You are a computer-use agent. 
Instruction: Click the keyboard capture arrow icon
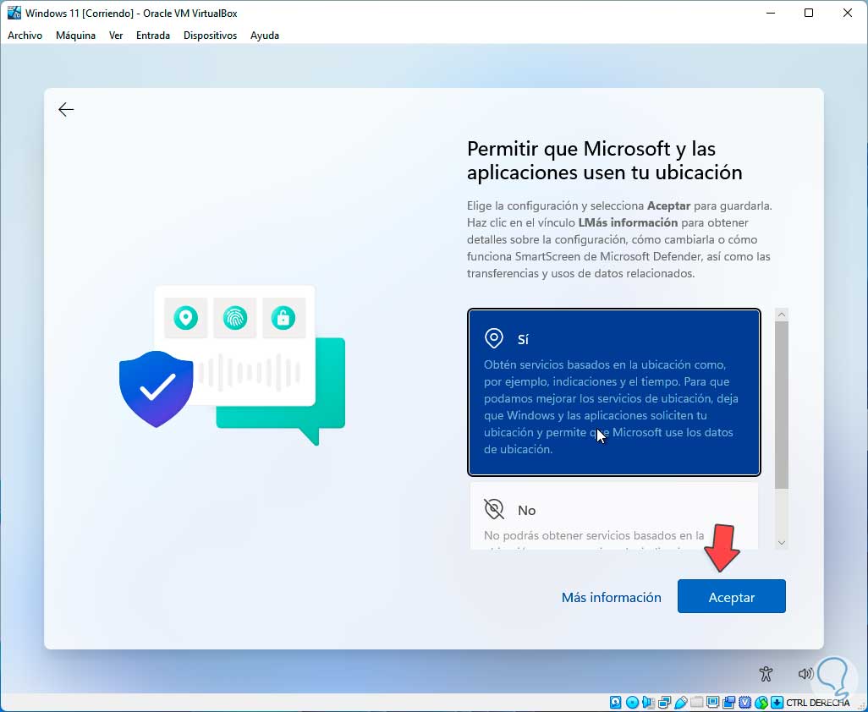(x=777, y=703)
